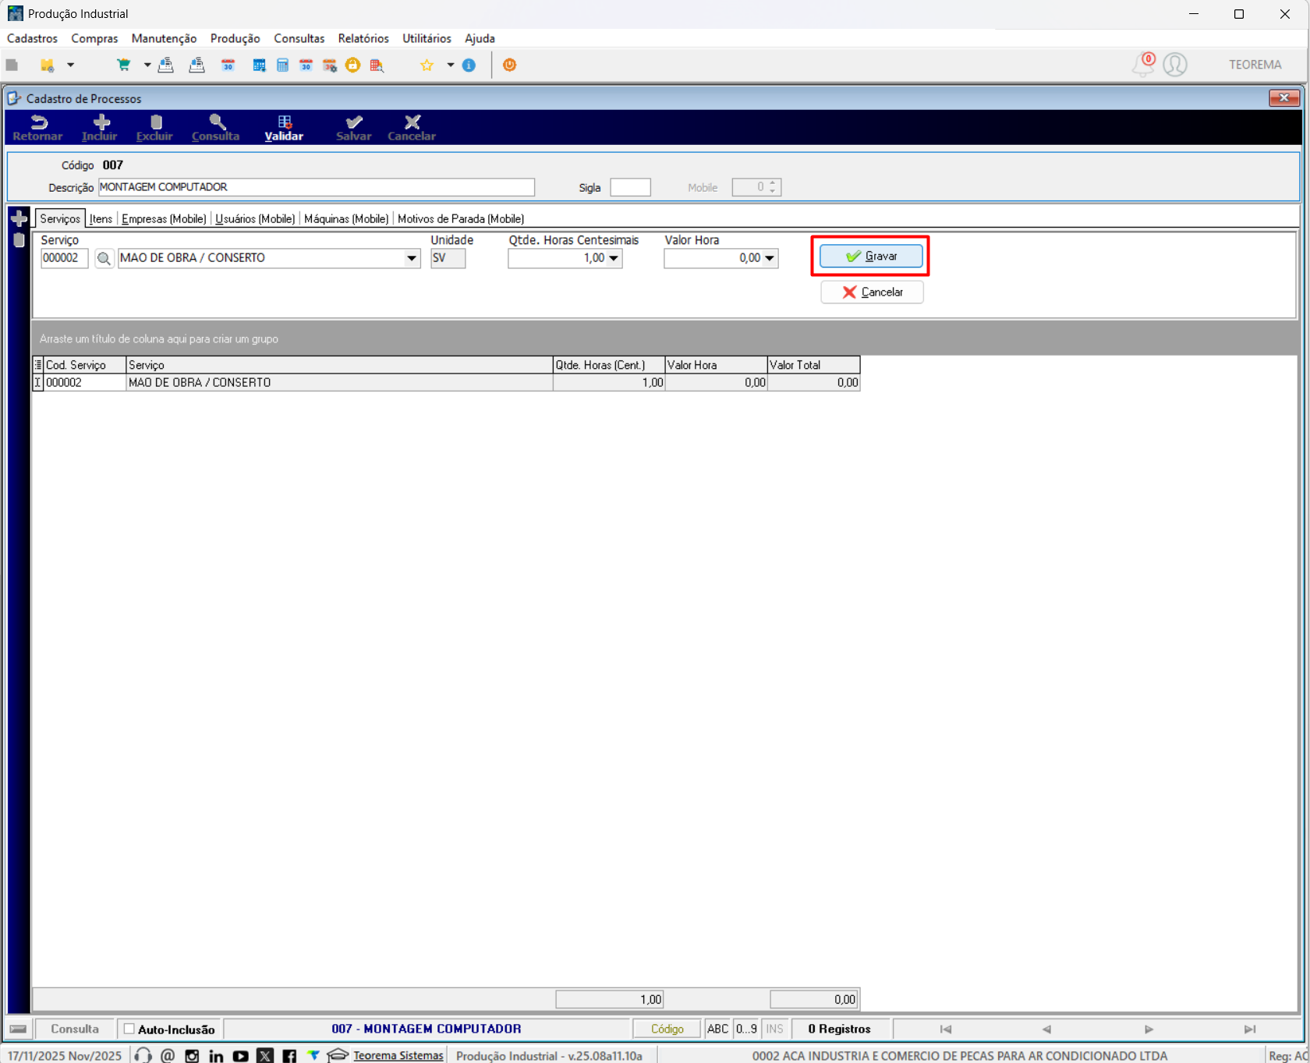Click the blue information icon
Viewport: 1310px width, 1063px height.
coord(469,66)
